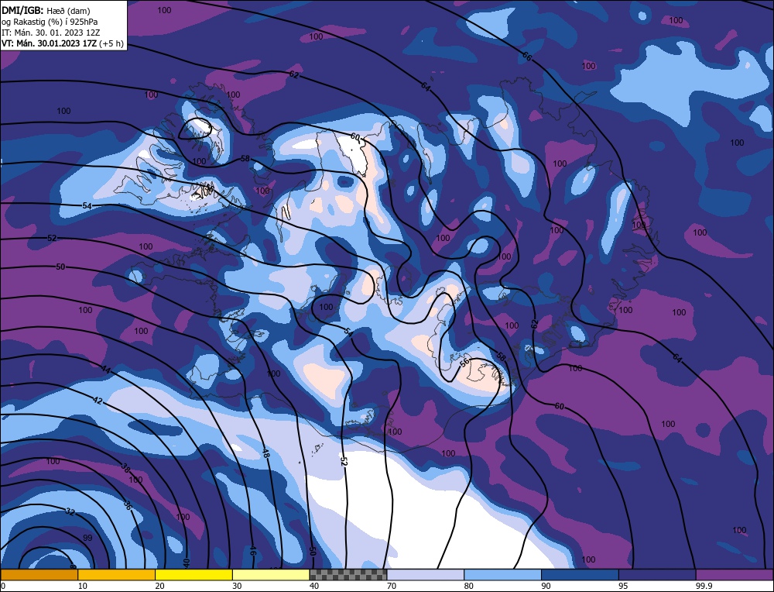
Task: Click the humidity value label '99'
Action: pyautogui.click(x=87, y=538)
